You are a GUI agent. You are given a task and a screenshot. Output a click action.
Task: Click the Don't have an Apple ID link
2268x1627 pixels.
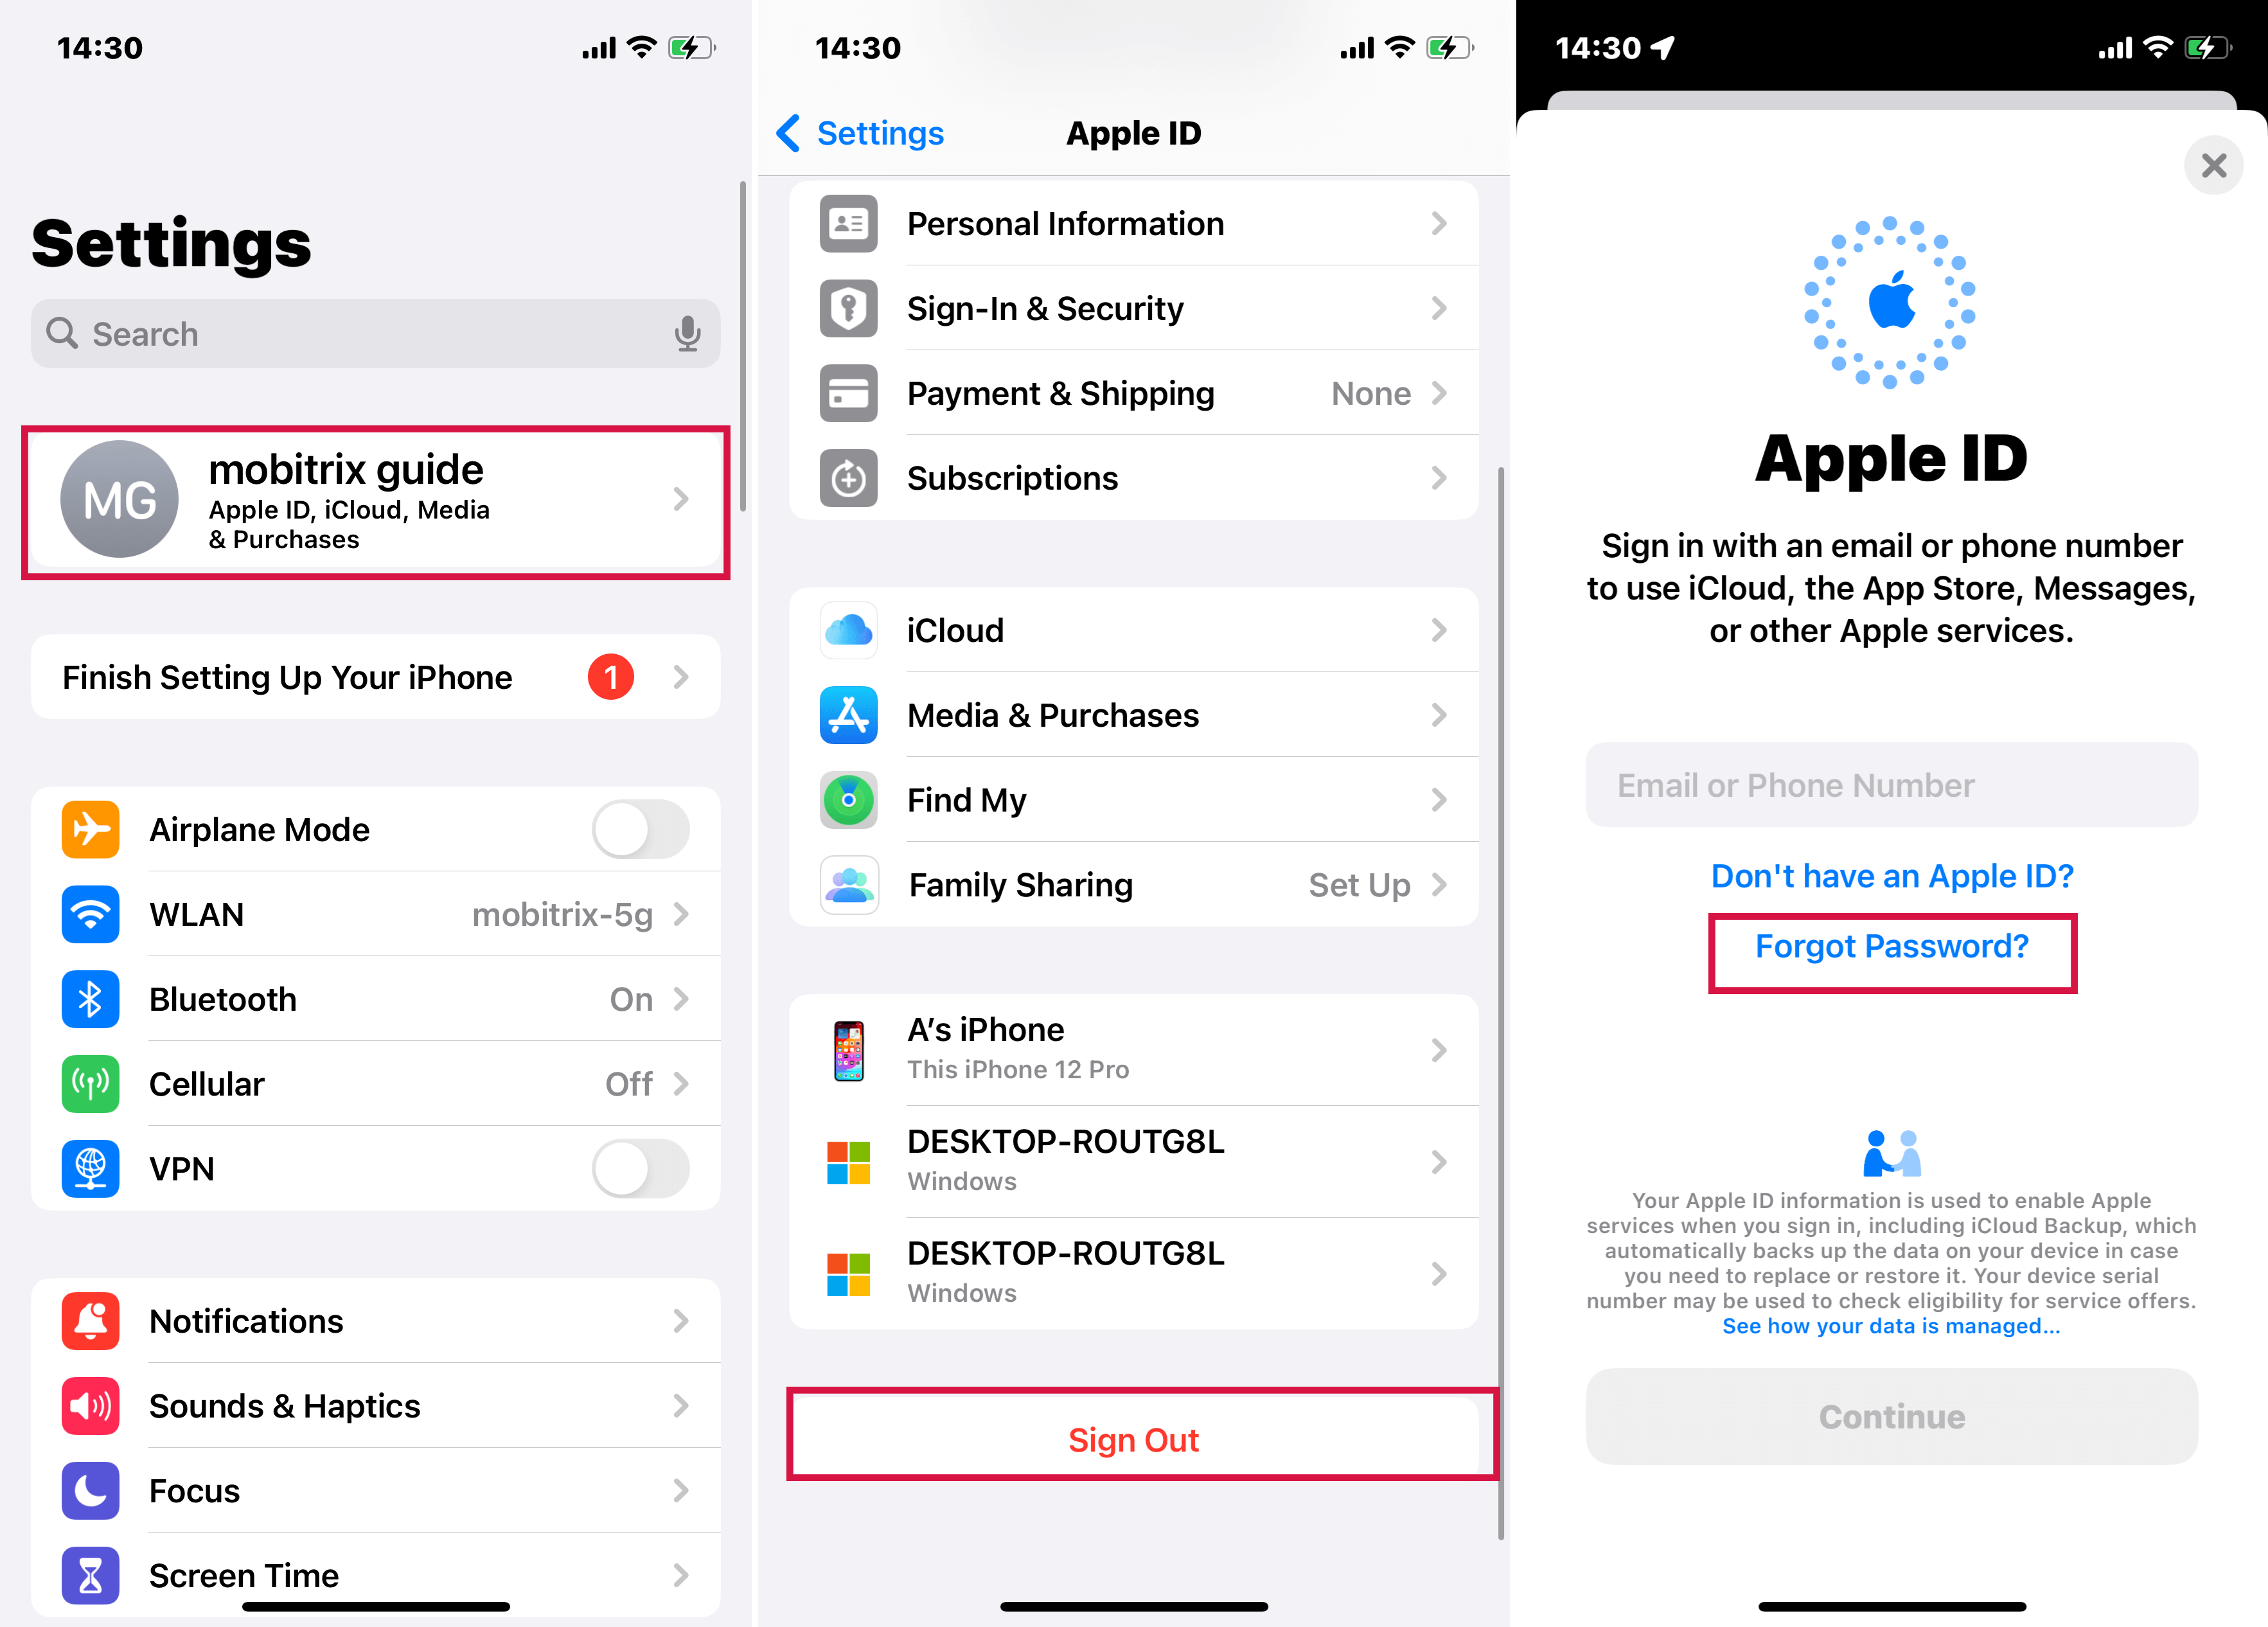point(1893,875)
